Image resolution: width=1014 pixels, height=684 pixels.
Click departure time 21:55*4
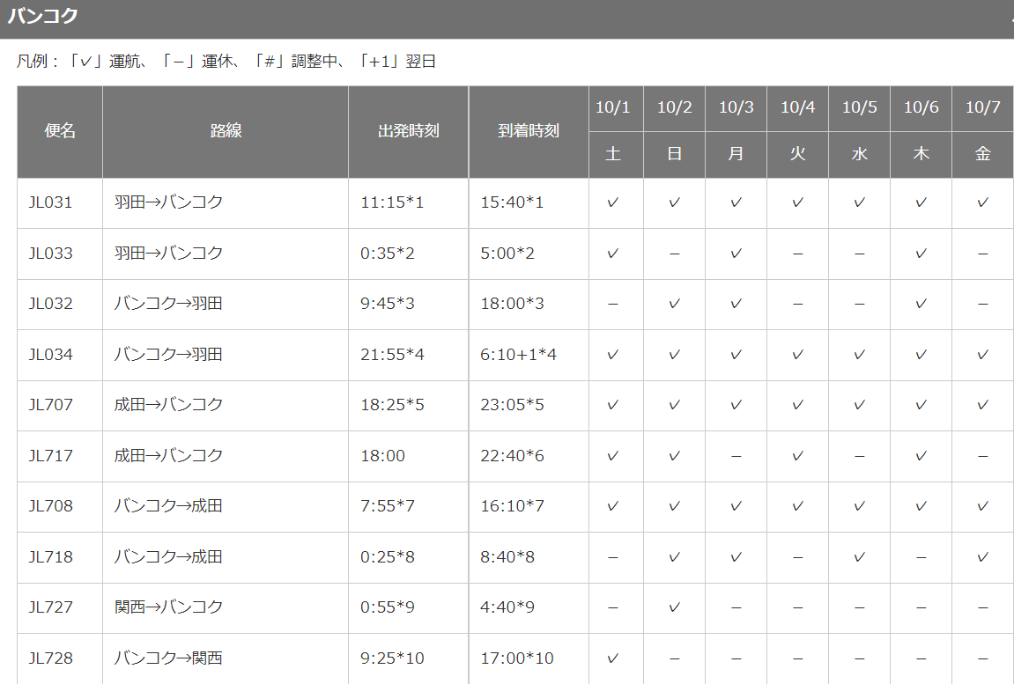(392, 355)
